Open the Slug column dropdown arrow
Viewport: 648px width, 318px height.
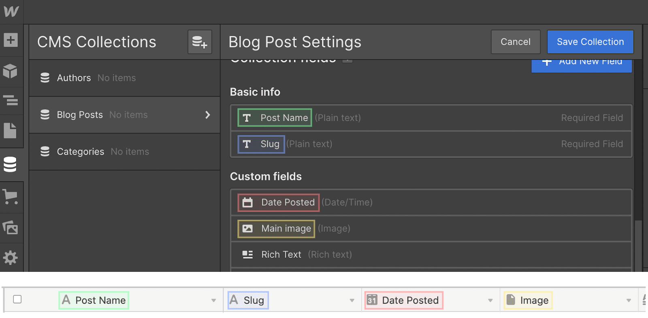(352, 301)
